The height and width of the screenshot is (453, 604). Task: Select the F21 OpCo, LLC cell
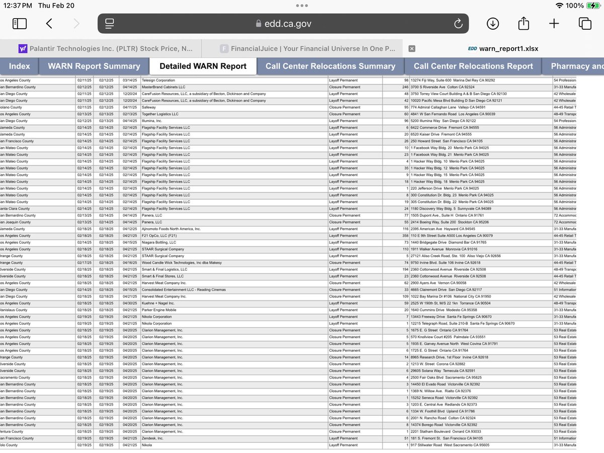[234, 236]
